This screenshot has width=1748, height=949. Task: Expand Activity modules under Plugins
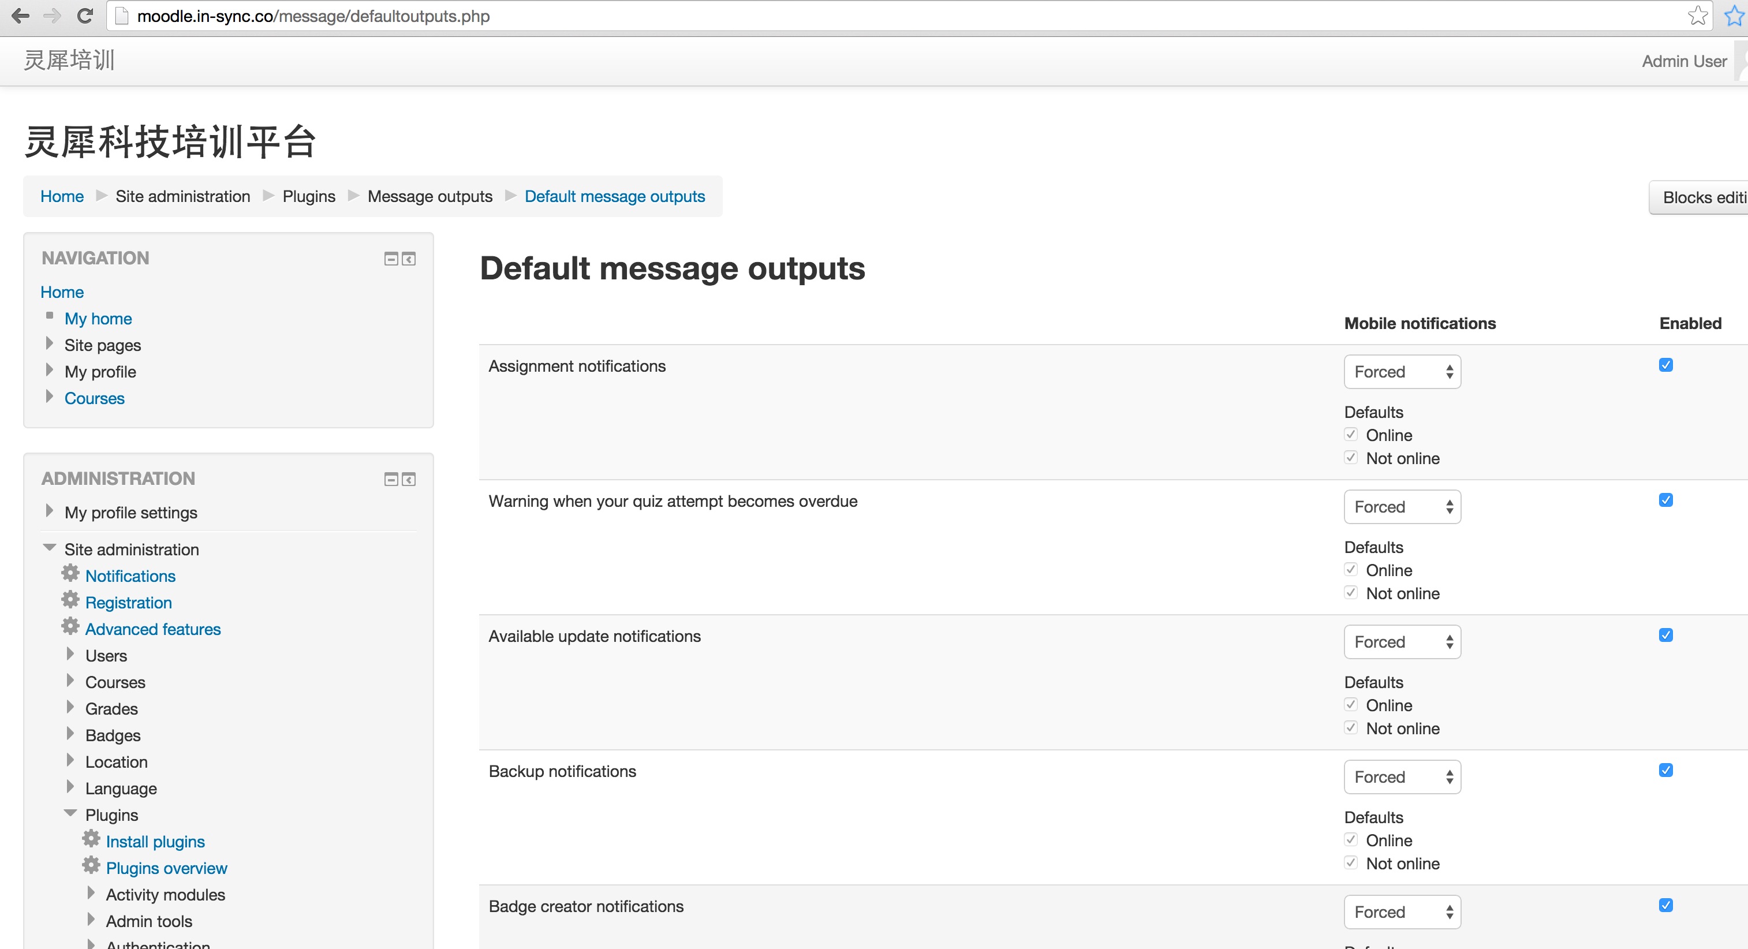pyautogui.click(x=91, y=892)
